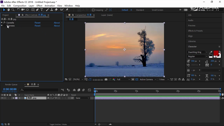Enable the Snapping checkbox

pos(93,10)
